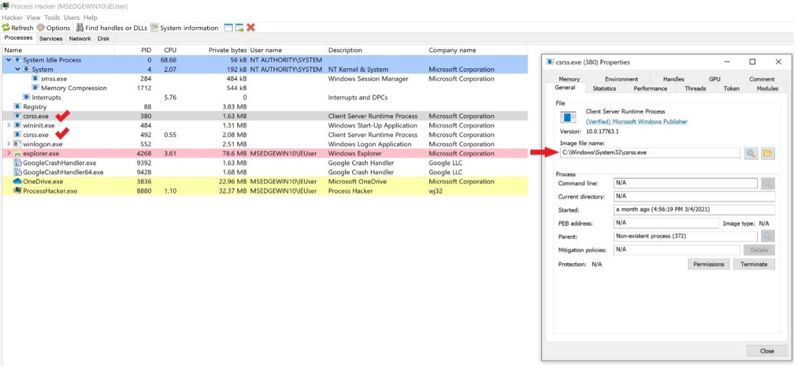796x367 pixels.
Task: Open the Handles tab in Properties
Action: pos(673,79)
